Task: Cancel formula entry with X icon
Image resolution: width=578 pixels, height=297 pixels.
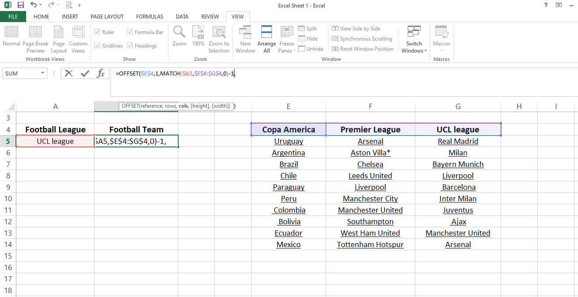Action: coord(69,73)
